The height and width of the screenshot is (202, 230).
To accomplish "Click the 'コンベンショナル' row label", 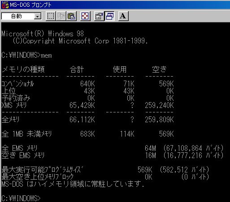I will click(18, 84).
